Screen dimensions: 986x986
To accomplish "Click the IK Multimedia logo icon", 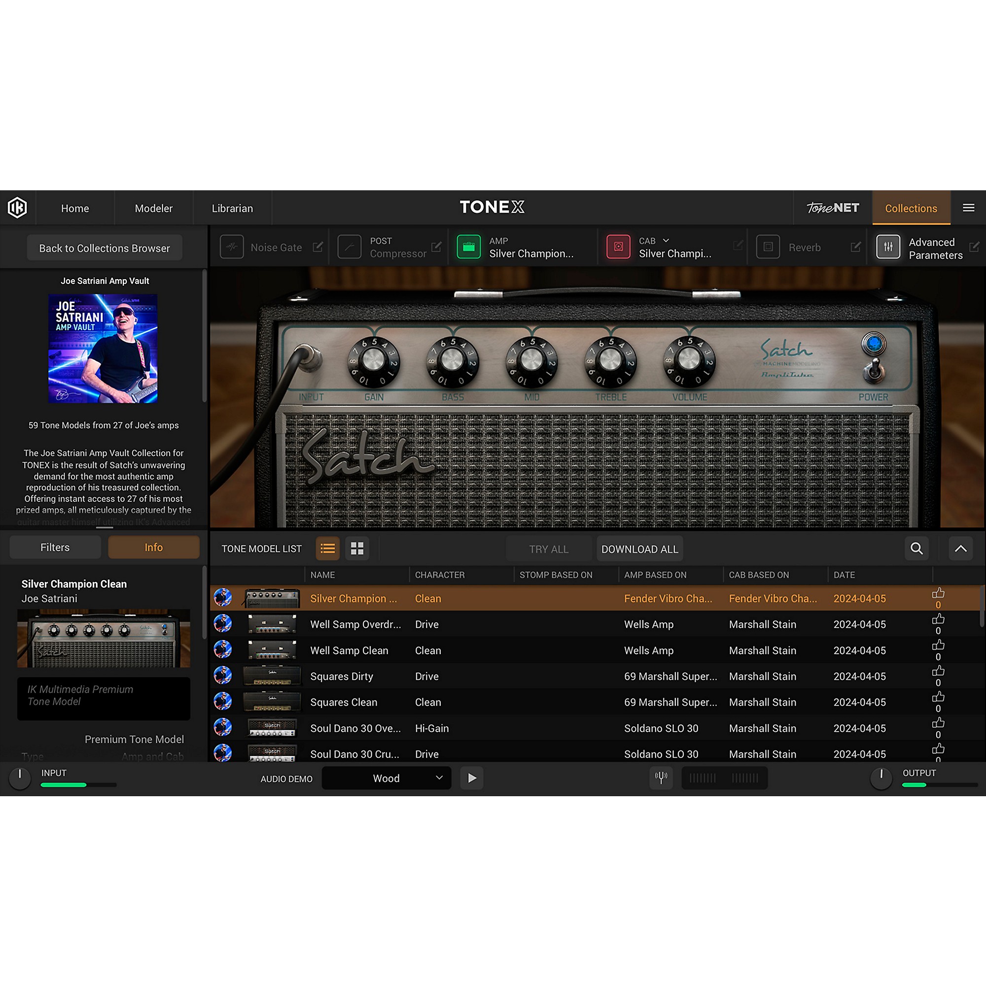I will (x=17, y=208).
